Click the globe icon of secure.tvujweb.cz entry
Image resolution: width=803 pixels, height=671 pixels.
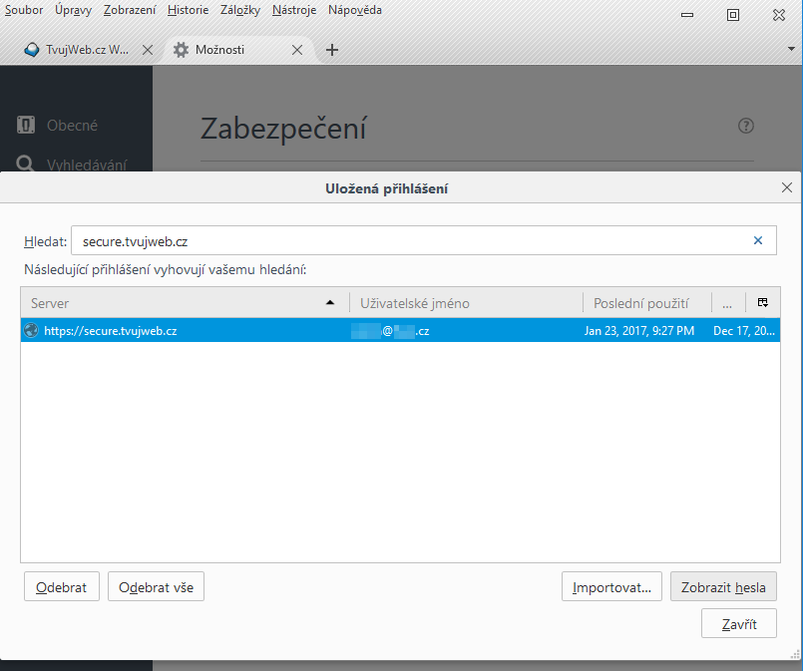31,330
